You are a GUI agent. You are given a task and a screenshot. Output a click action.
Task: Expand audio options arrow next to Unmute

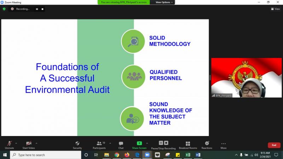tap(16, 143)
